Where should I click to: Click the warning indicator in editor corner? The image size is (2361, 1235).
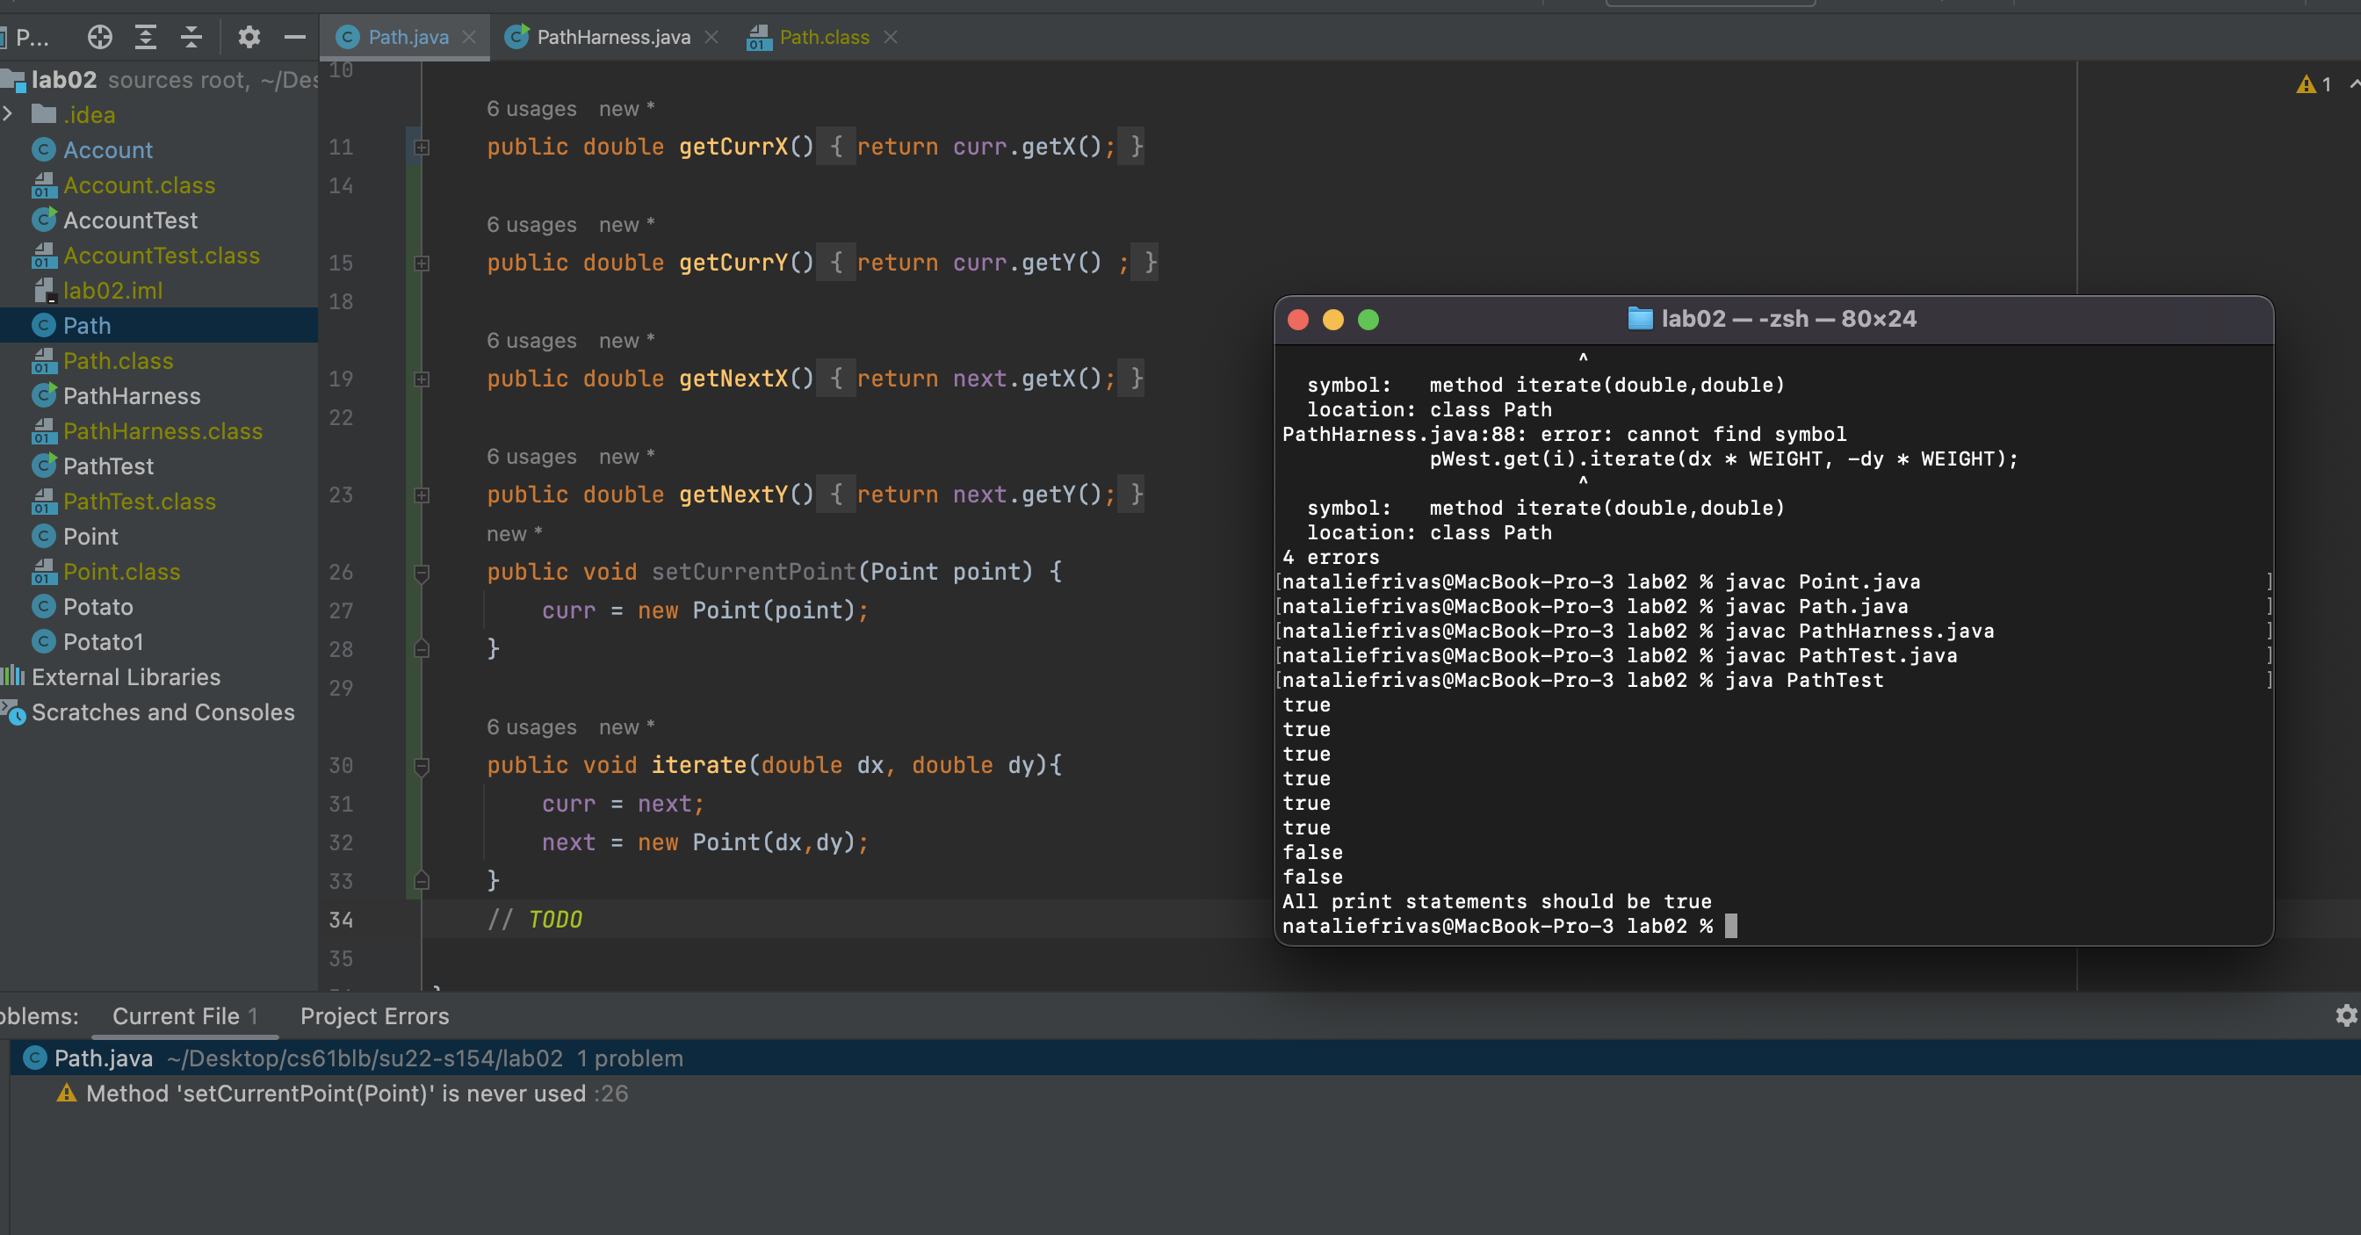point(2314,84)
